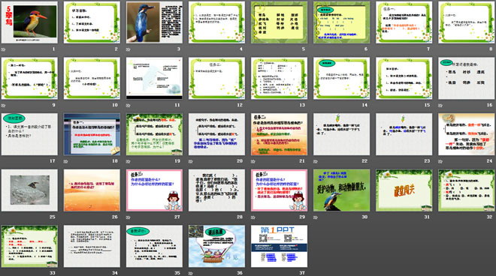Select slide 1 with the kingfisher title photo
This screenshot has height=276, width=496.
[x=29, y=22]
